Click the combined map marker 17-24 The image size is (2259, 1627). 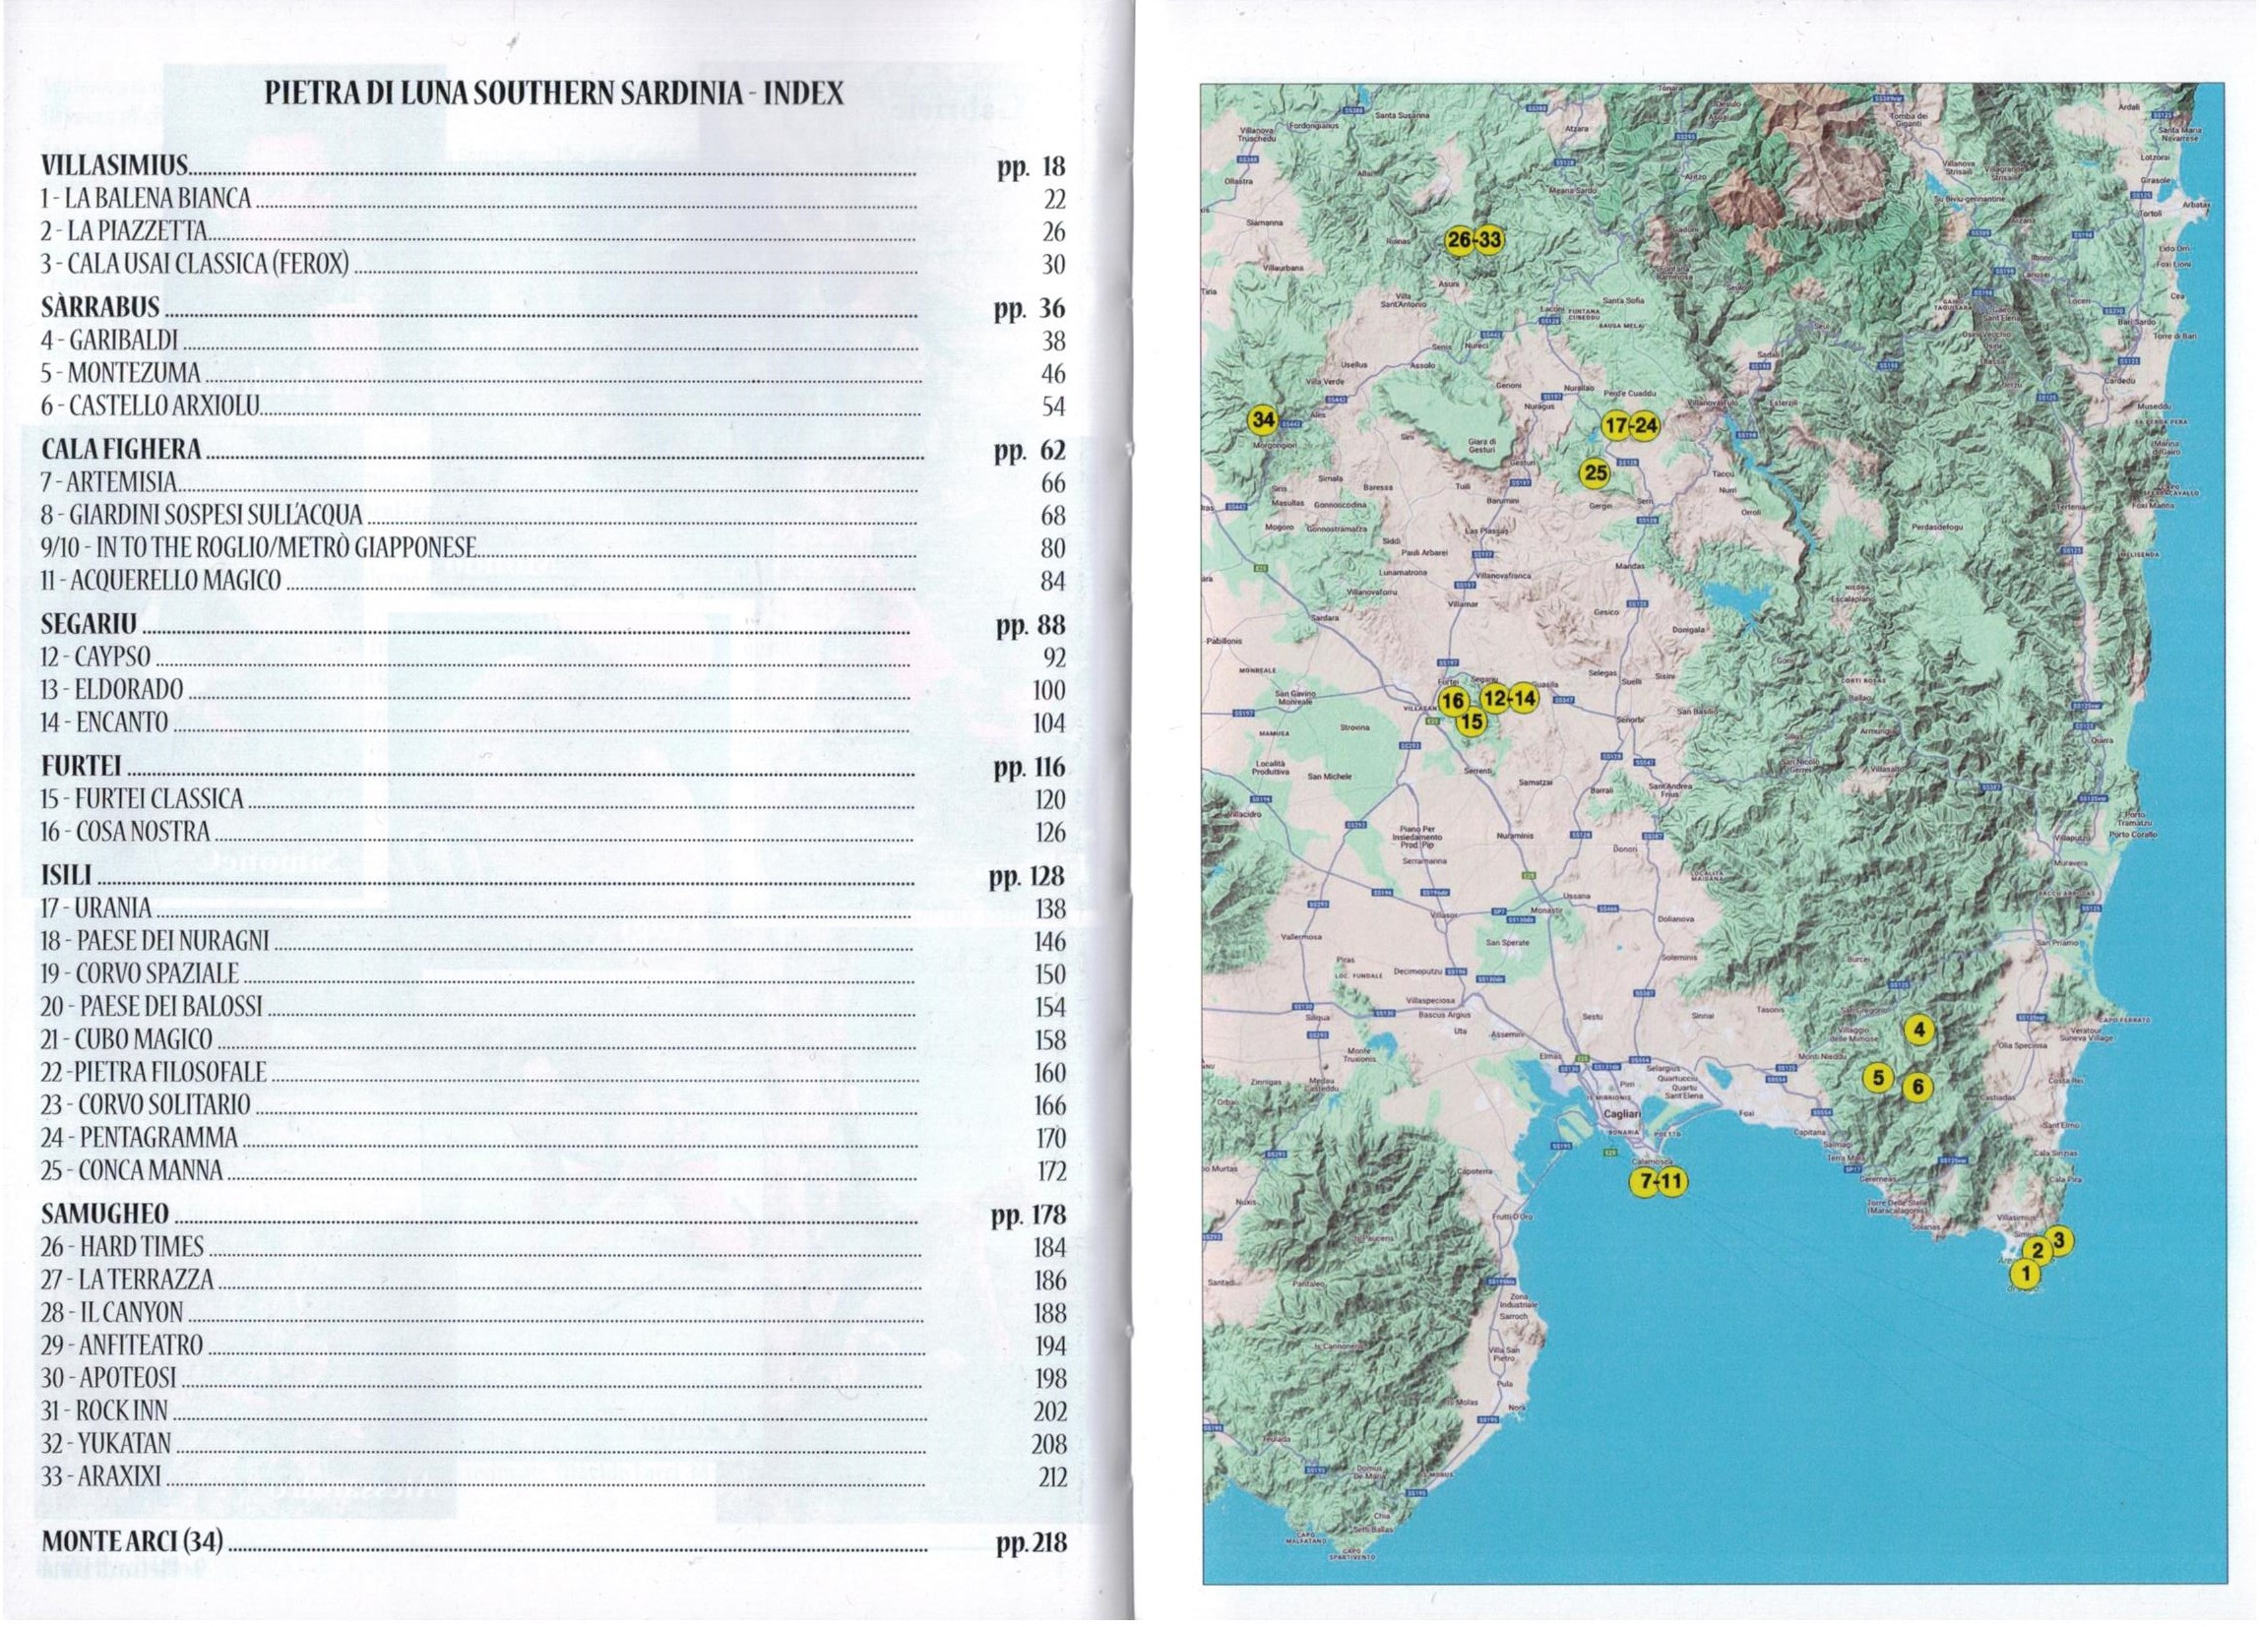tap(1630, 426)
